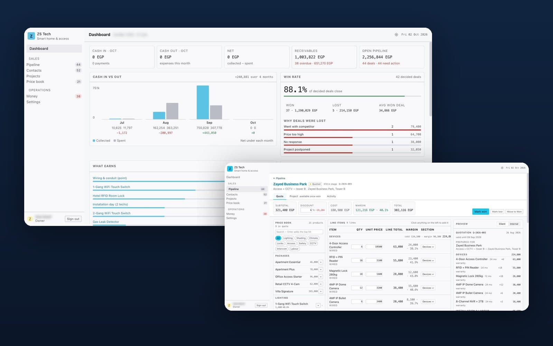The height and width of the screenshot is (346, 553).
Task: Click the yellow Z owner avatar in Dashboard window
Action: click(30, 219)
